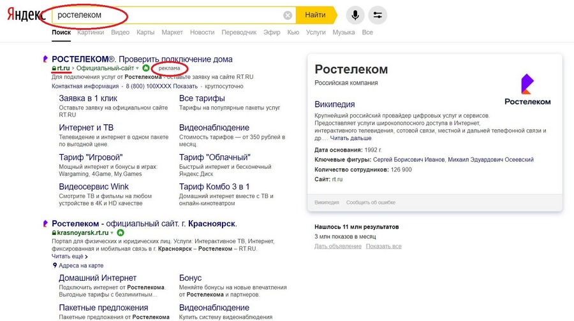Viewport: 574px width, 321px height.
Task: Click Сообщить об ошибке
Action: pos(371,203)
